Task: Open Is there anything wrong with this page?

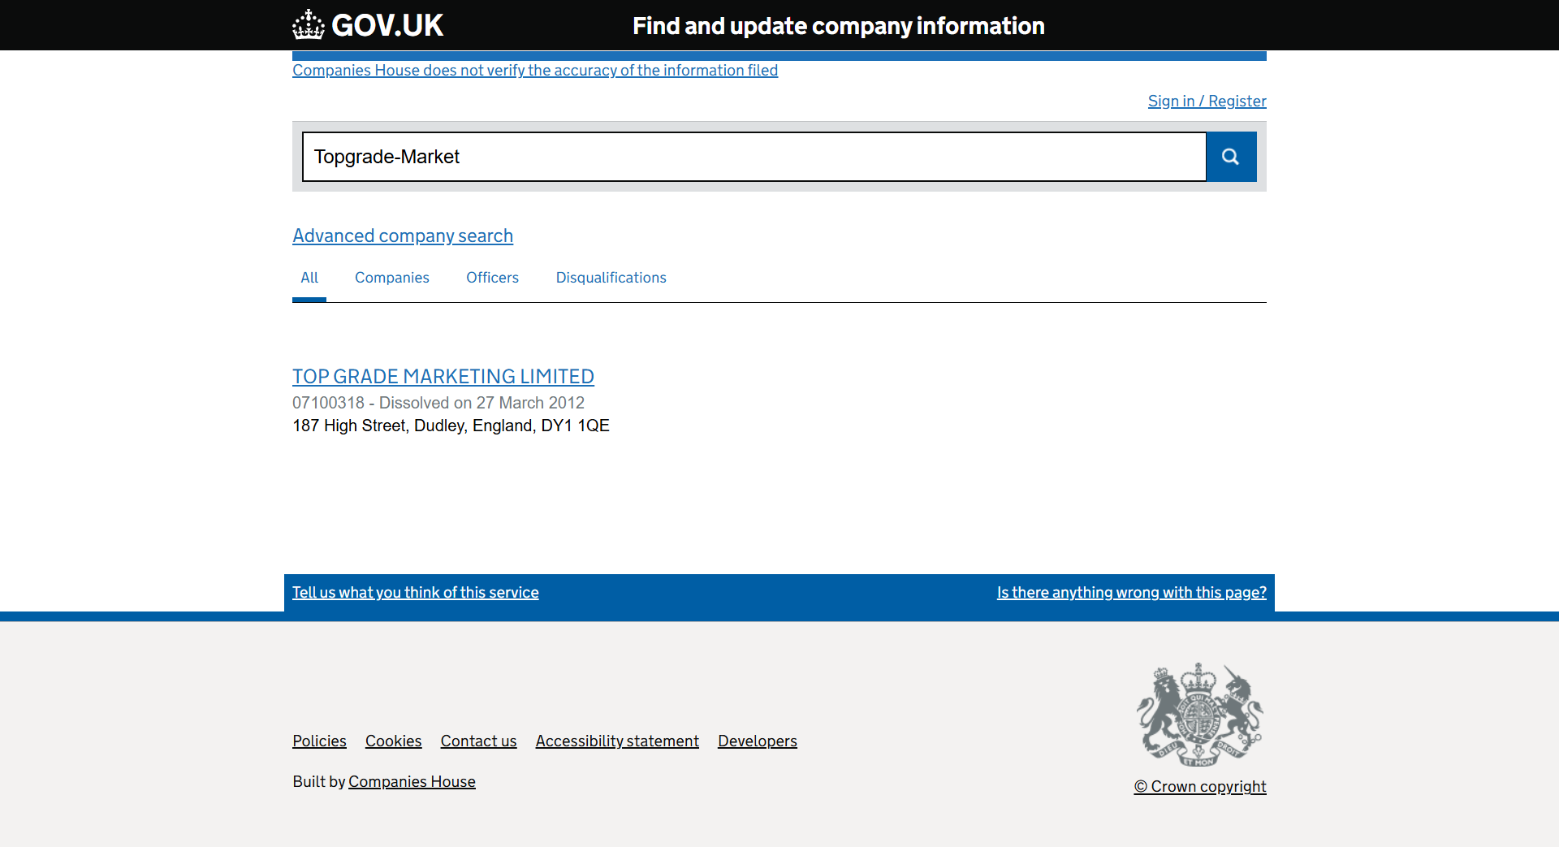Action: (1132, 593)
